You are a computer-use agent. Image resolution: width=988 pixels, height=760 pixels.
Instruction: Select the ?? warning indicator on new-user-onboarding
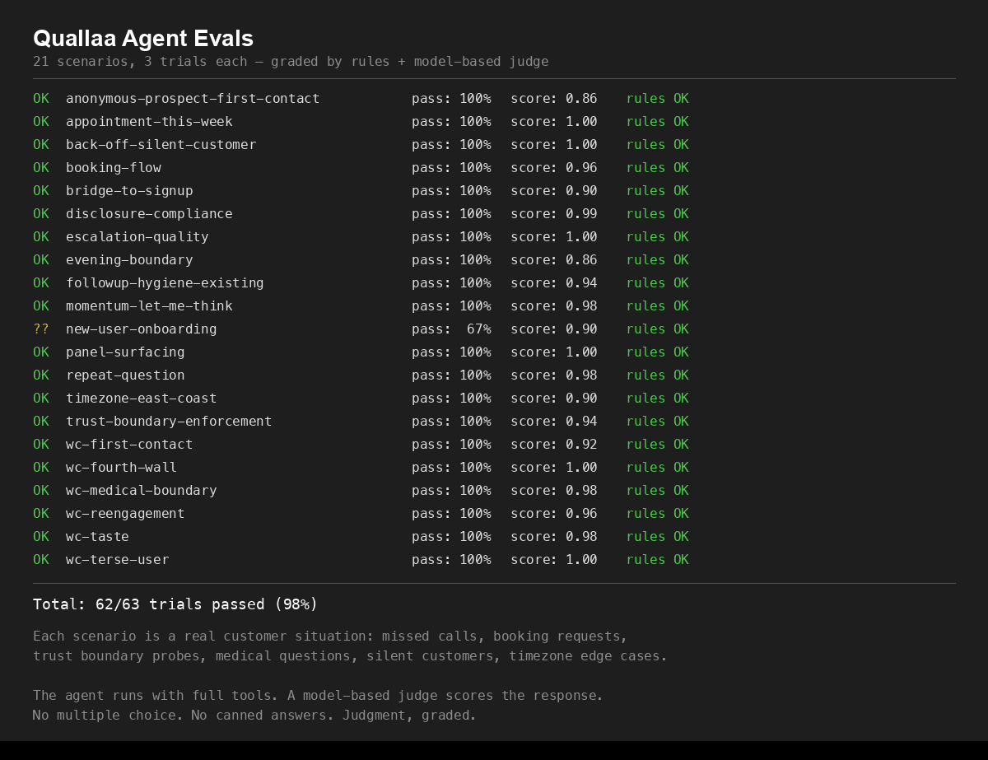pos(41,329)
